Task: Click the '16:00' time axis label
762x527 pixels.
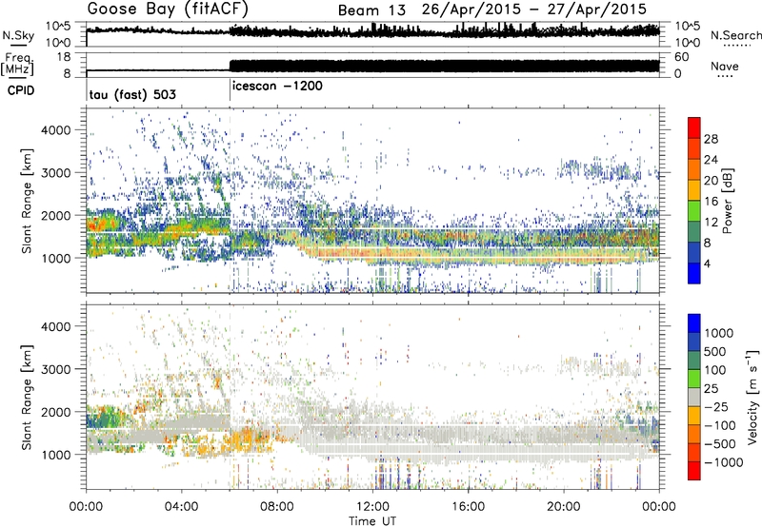Action: (468, 507)
